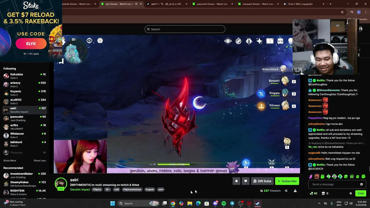Open the browser media control icon

pos(352,12)
